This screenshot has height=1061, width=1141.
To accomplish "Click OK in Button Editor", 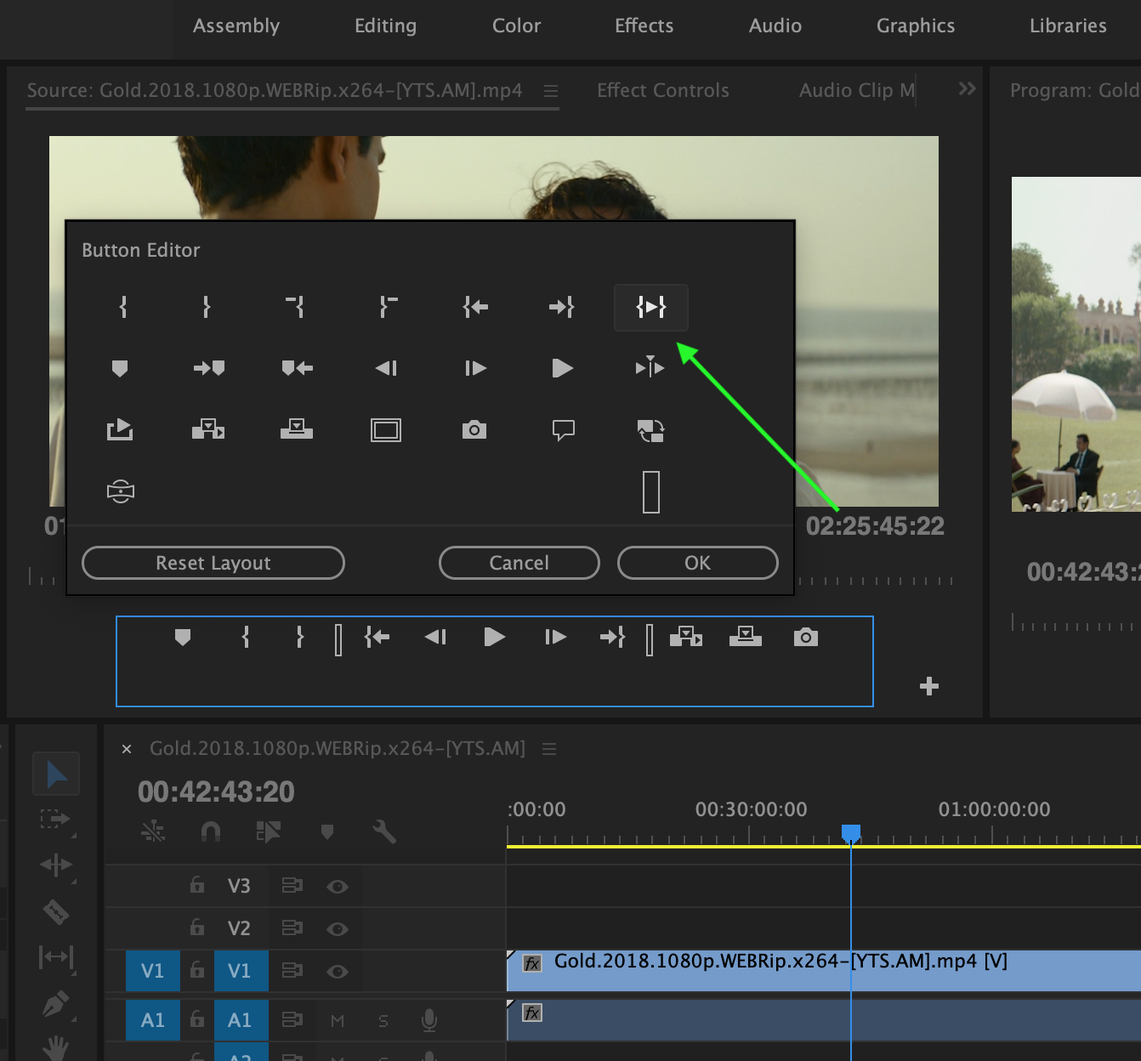I will [698, 563].
